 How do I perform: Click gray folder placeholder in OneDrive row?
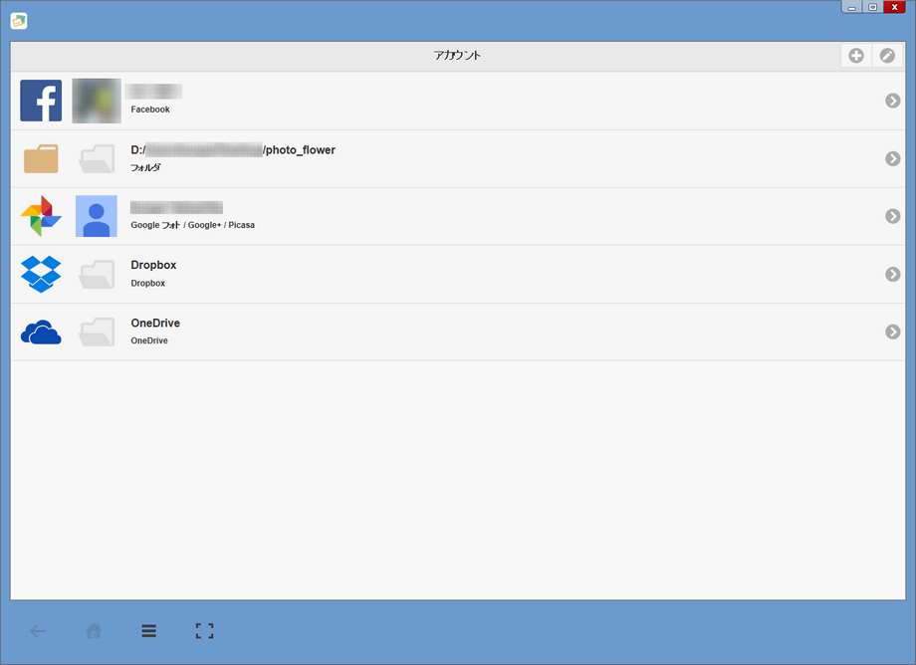click(97, 332)
